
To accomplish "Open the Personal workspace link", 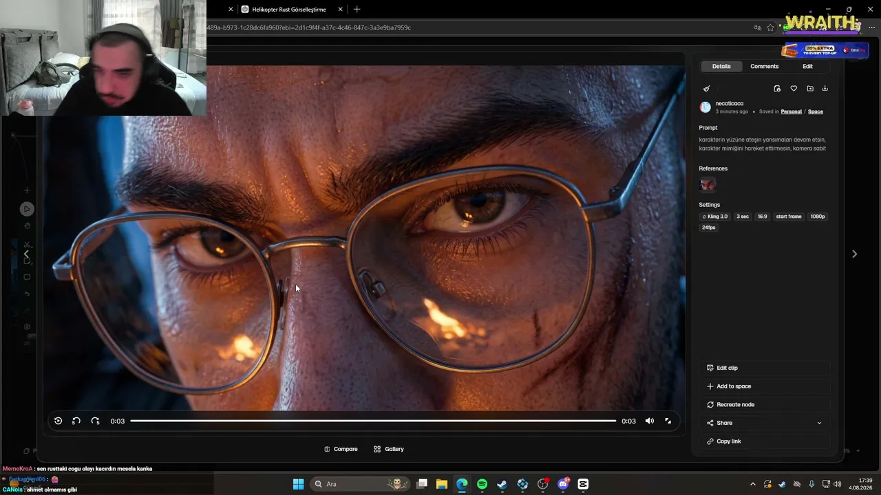I will (792, 111).
